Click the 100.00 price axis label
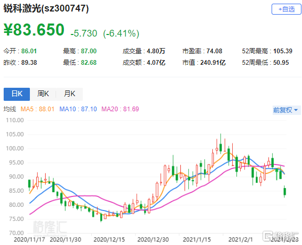 15,148
